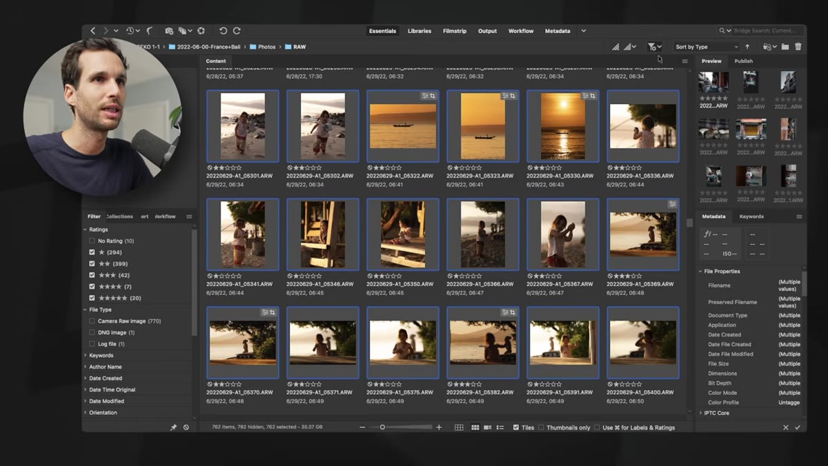Click the delete trash icon
The width and height of the screenshot is (828, 466).
pyautogui.click(x=798, y=47)
